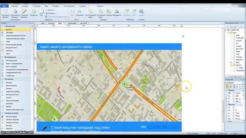The image size is (246, 138).
Task: Close the kurs document tab
Action: pos(64,23)
